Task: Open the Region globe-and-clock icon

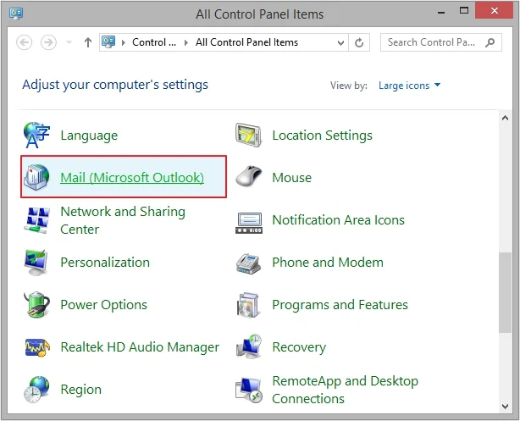Action: tap(36, 389)
